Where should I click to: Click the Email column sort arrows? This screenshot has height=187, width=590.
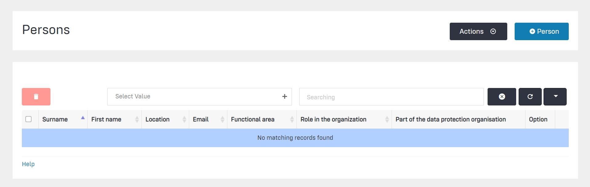coord(222,120)
